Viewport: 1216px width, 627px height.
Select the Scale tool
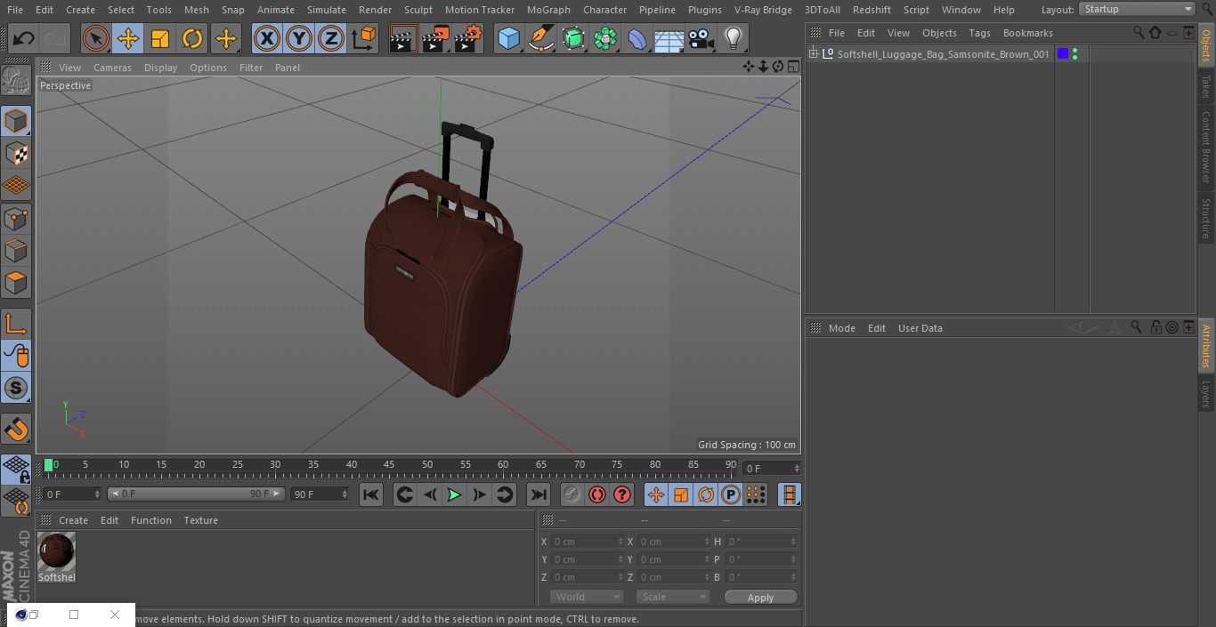click(160, 39)
